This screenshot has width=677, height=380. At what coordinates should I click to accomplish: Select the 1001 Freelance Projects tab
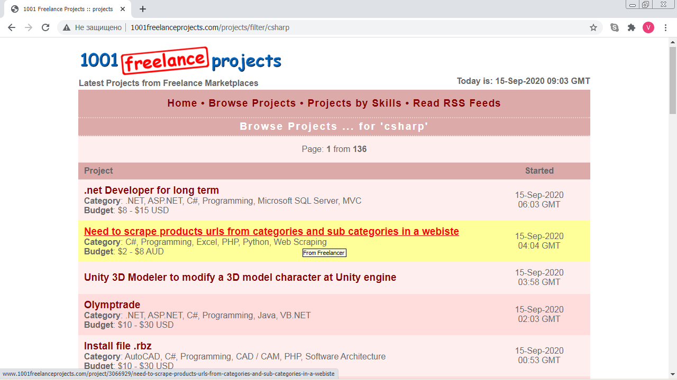(x=69, y=9)
